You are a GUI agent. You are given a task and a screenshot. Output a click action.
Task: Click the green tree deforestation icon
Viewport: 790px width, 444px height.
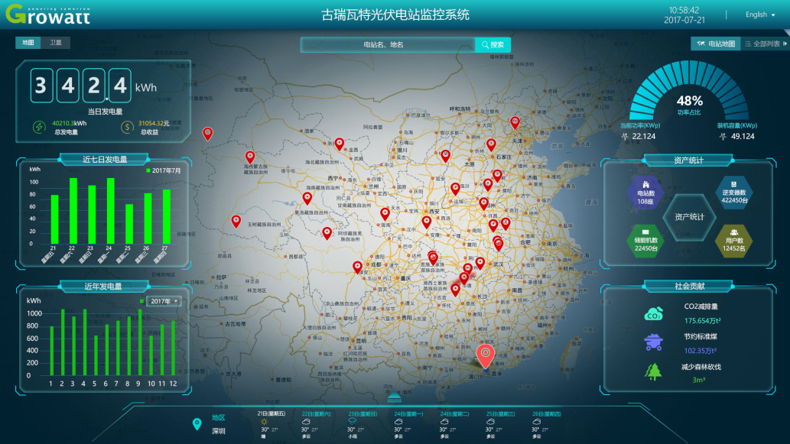pyautogui.click(x=653, y=372)
